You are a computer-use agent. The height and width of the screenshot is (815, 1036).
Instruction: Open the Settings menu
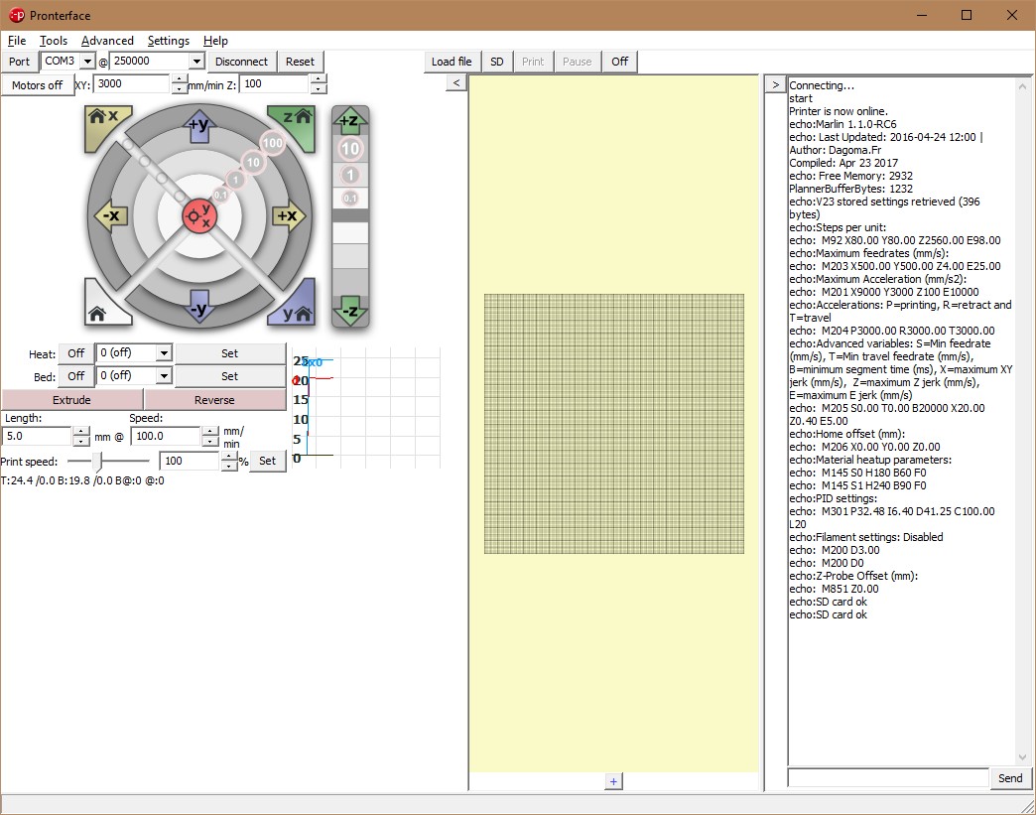[169, 41]
